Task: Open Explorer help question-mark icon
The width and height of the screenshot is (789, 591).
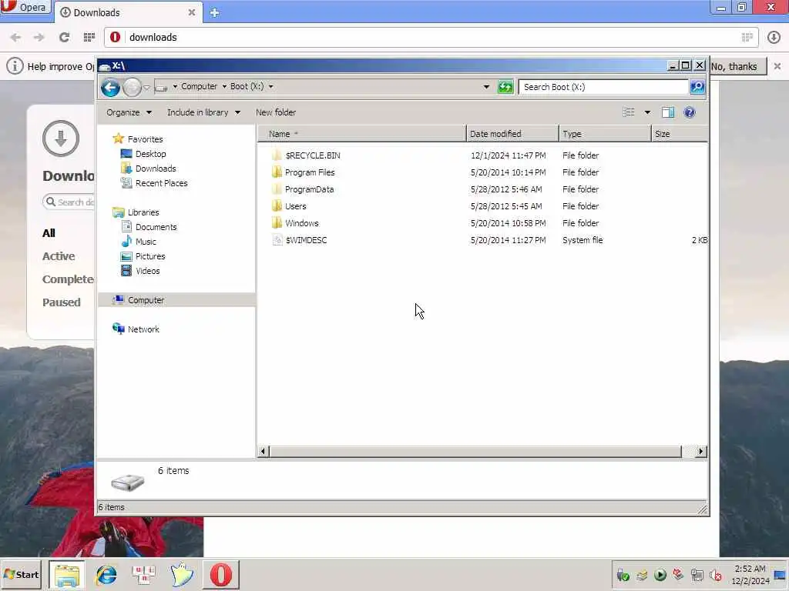Action: [690, 112]
